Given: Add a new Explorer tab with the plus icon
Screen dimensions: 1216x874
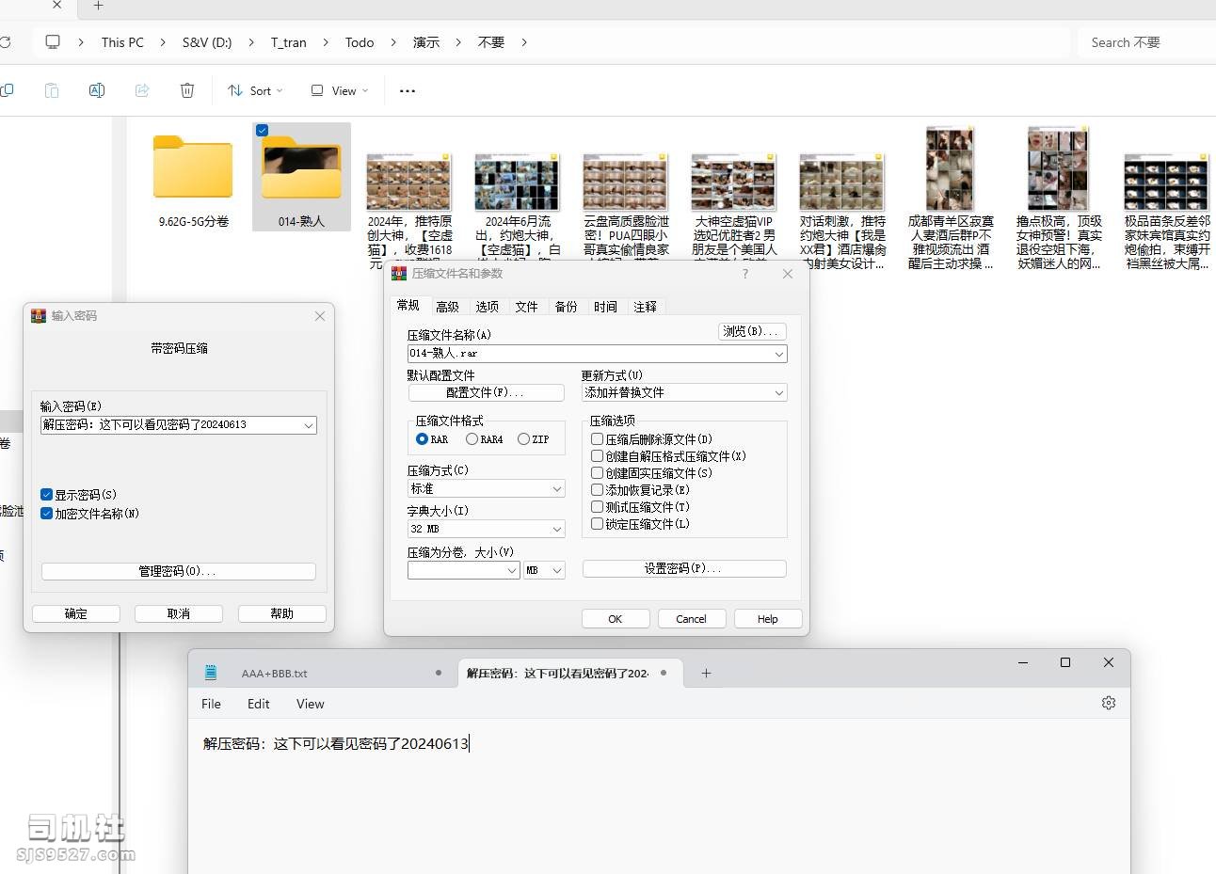Looking at the screenshot, I should (x=98, y=6).
